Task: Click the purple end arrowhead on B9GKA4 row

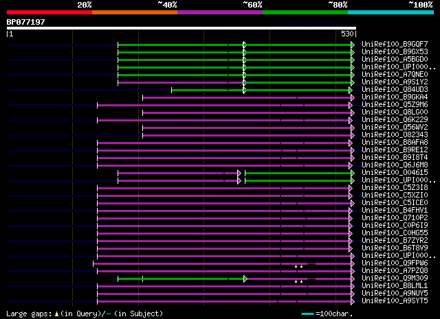Action: pyautogui.click(x=353, y=97)
